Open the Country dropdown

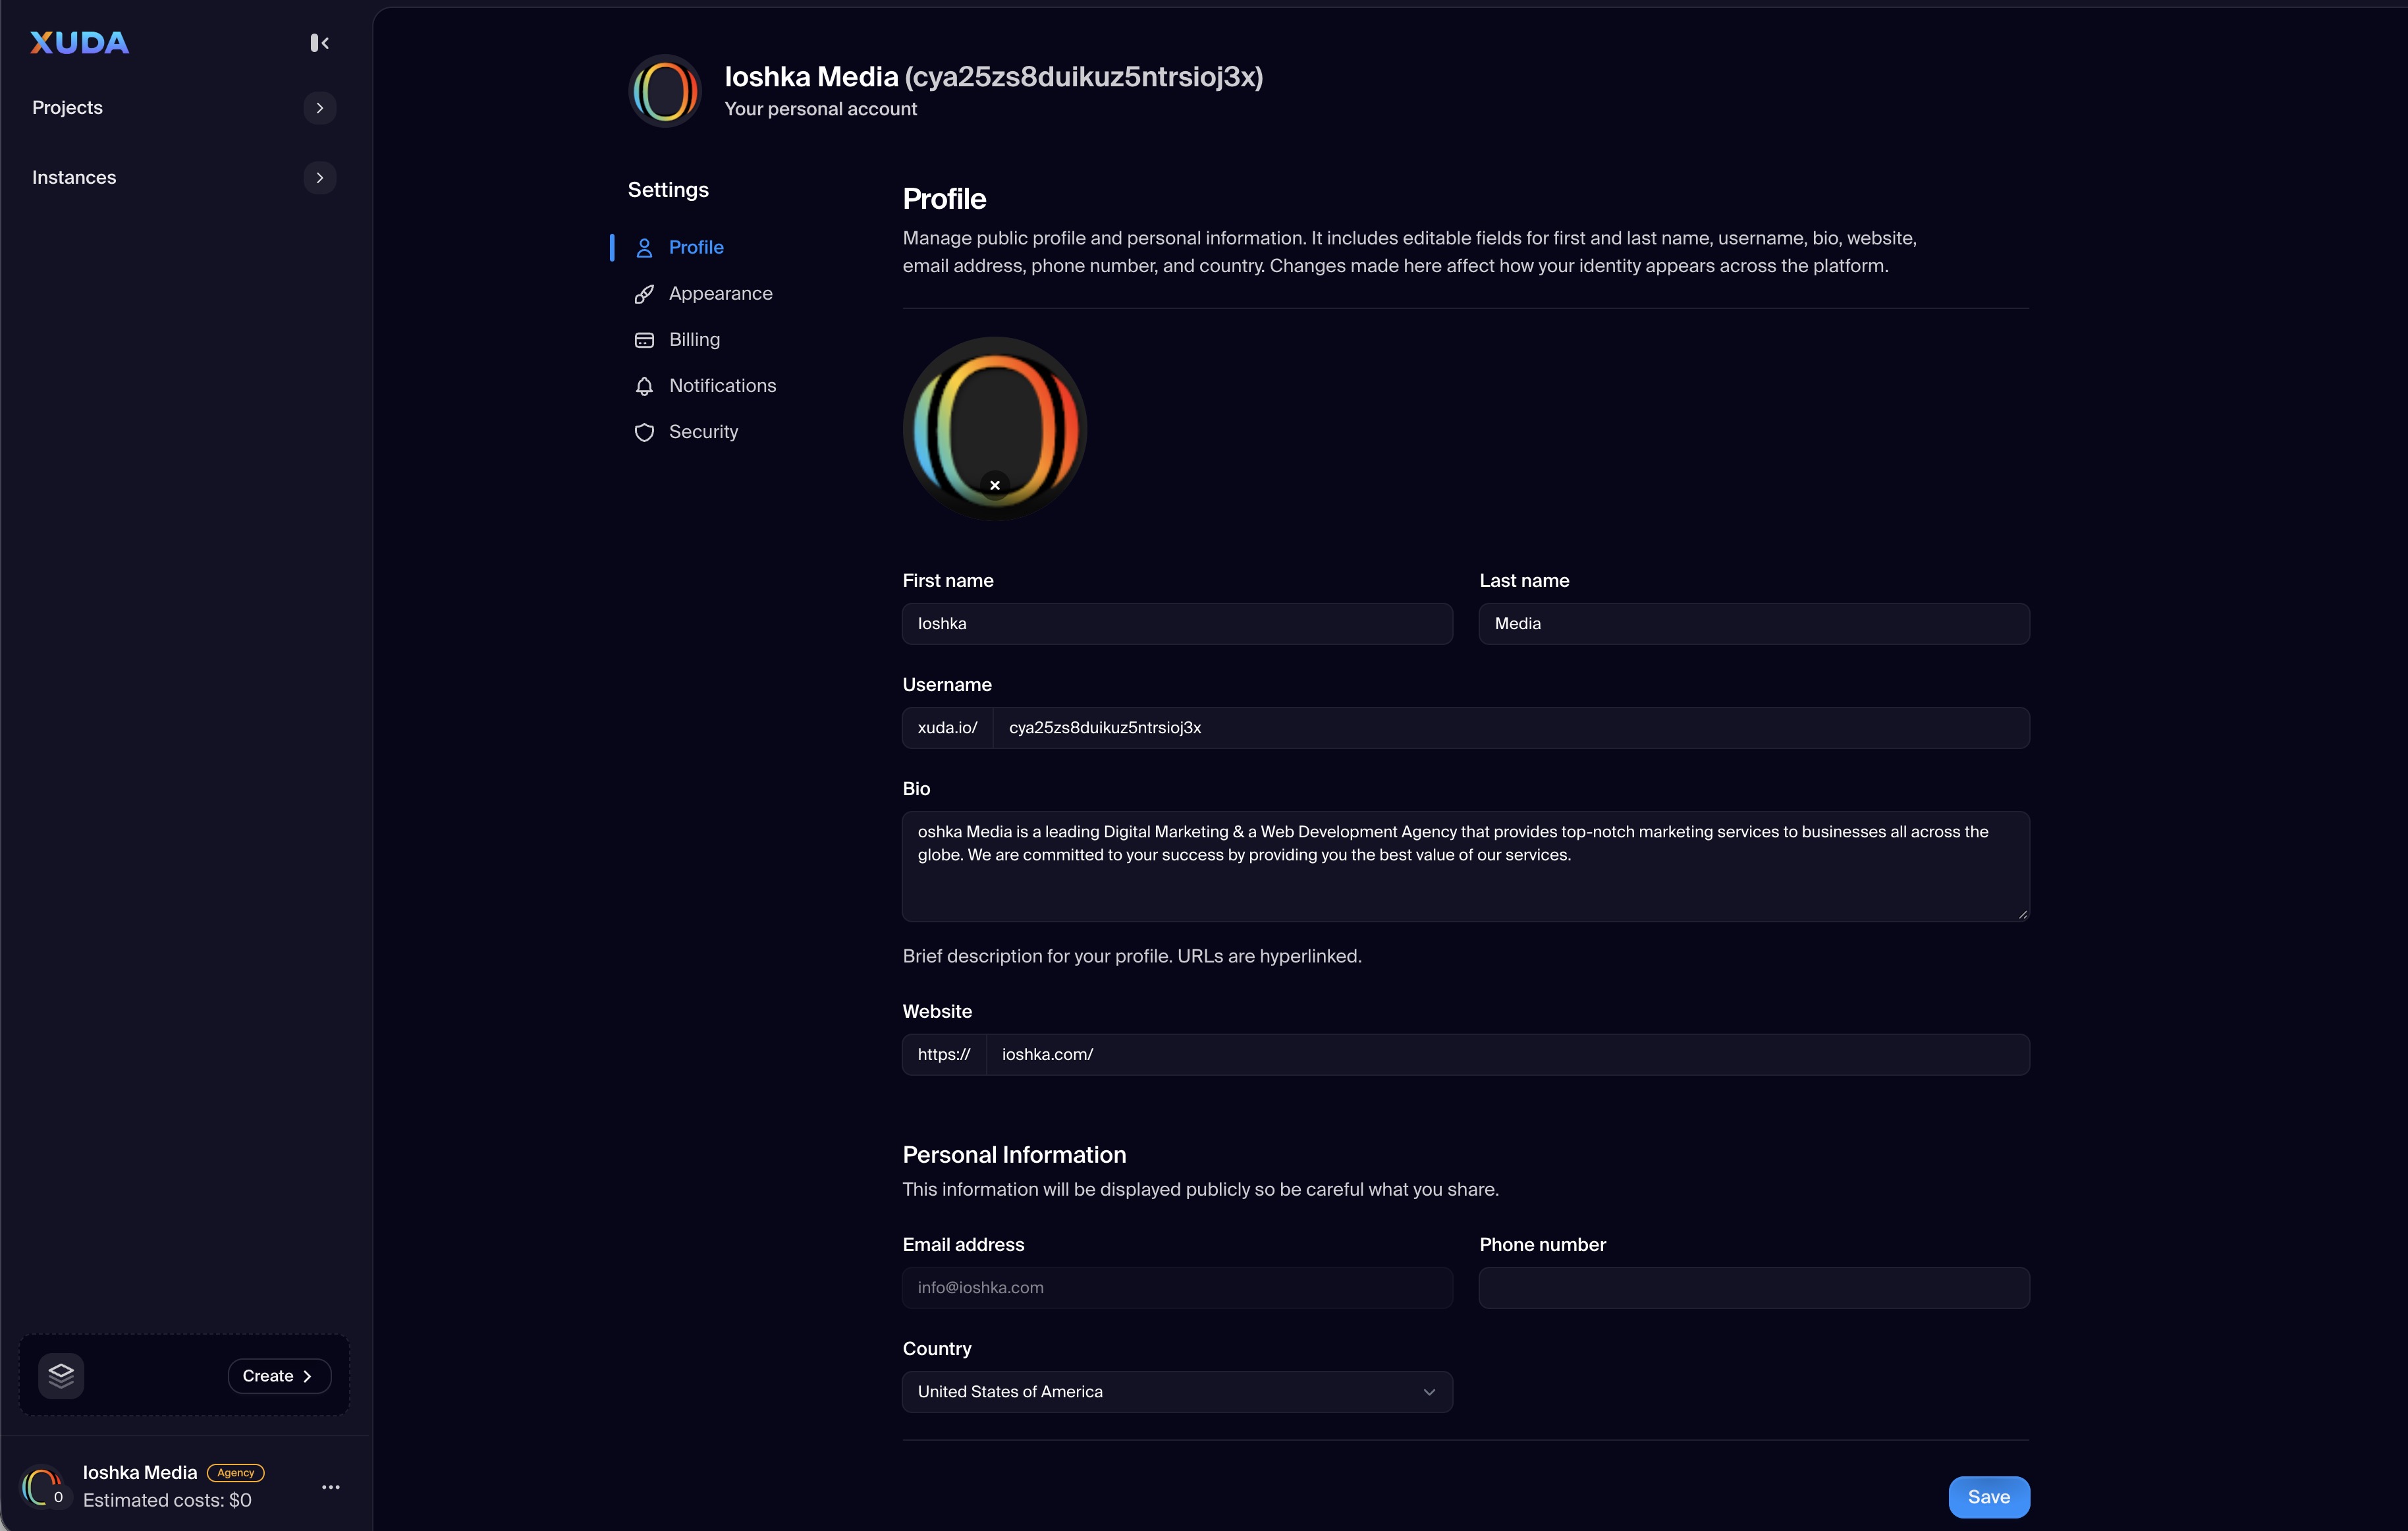click(x=1176, y=1391)
